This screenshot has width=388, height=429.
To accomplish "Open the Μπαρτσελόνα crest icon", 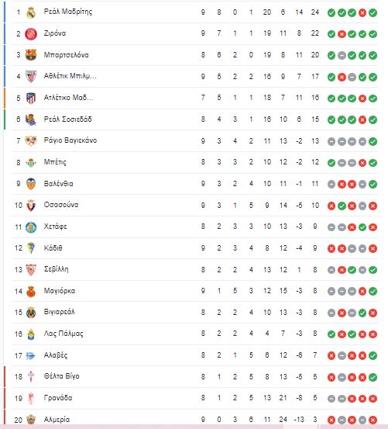I will tap(31, 55).
